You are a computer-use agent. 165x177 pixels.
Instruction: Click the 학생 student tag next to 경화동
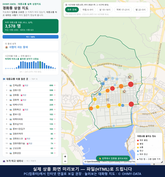[x=23, y=95]
